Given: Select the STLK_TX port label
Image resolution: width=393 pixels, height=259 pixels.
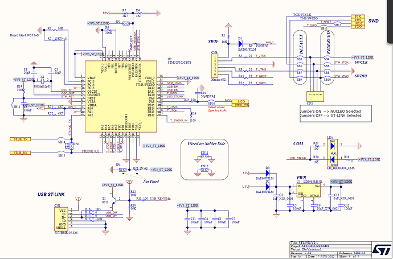Looking at the screenshot, I should [x=21, y=139].
